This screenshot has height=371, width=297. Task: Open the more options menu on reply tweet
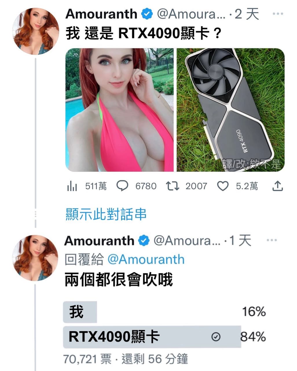tap(272, 240)
